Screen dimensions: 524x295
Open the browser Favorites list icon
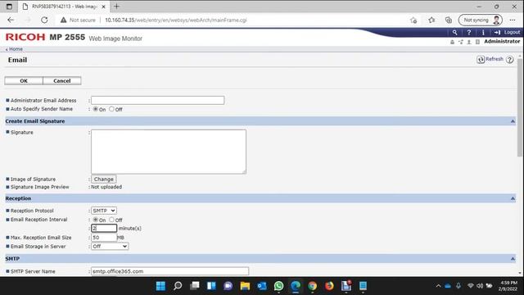(x=431, y=20)
